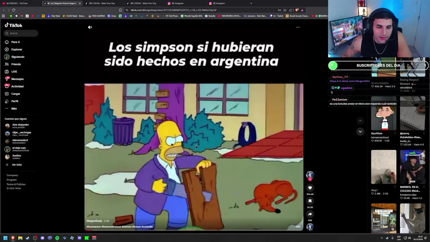Open the Program footer link
430x242 pixels.
[x=11, y=180]
